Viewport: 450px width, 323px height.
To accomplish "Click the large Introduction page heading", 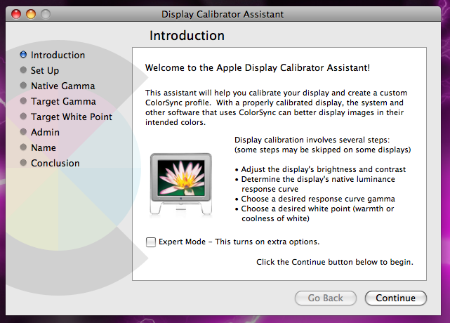I will coord(187,36).
